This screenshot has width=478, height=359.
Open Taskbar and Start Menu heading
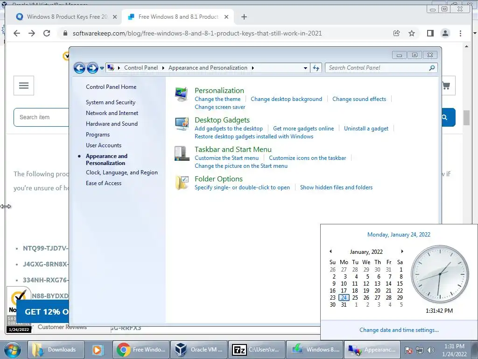click(233, 149)
